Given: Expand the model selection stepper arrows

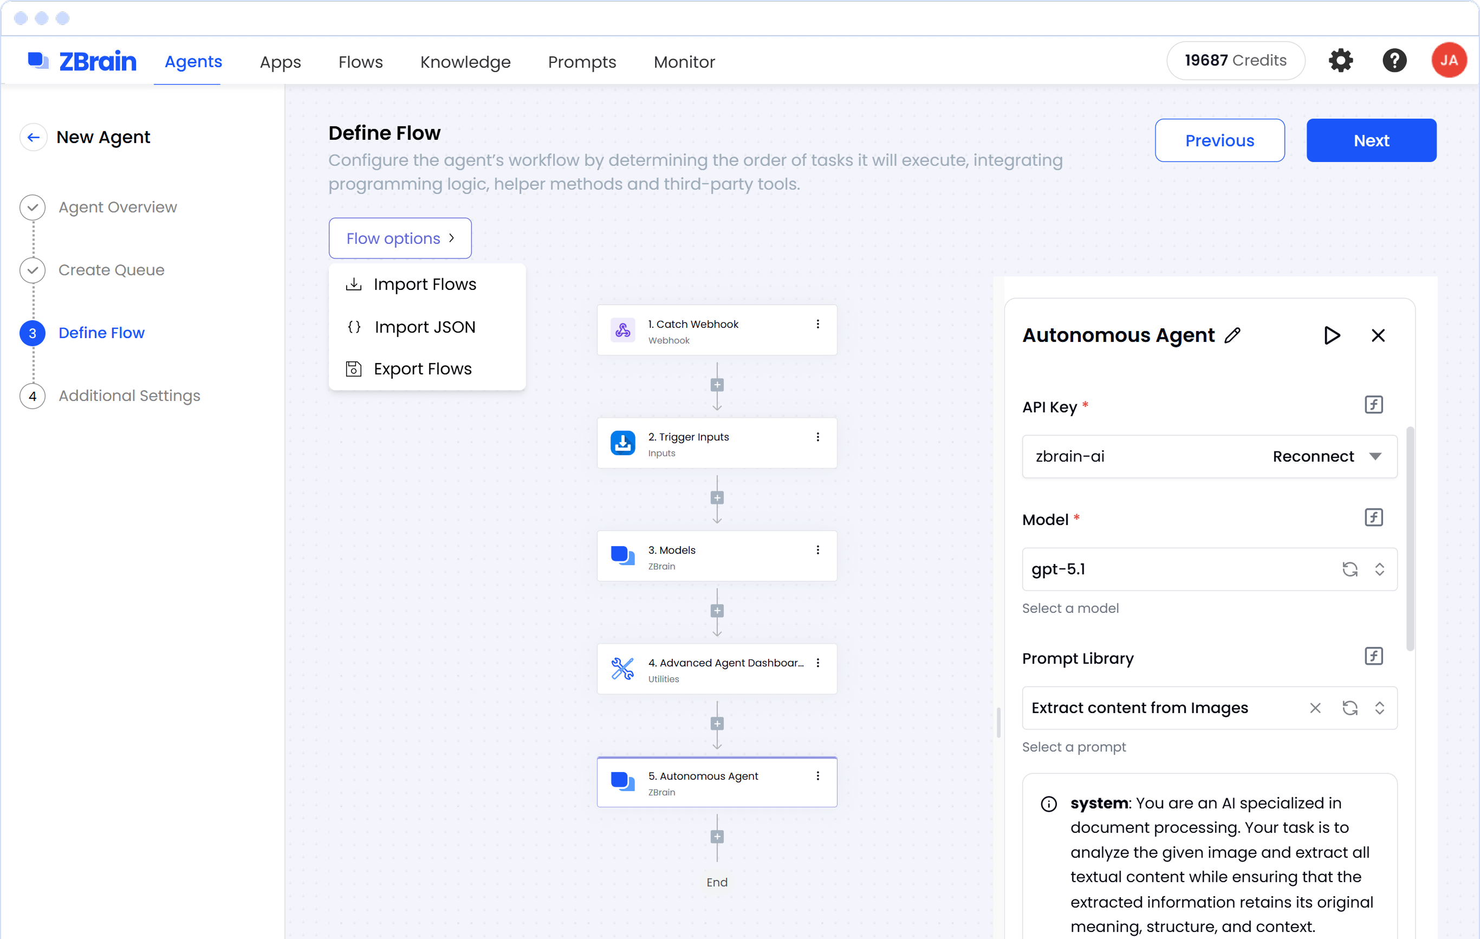Looking at the screenshot, I should click(1380, 569).
